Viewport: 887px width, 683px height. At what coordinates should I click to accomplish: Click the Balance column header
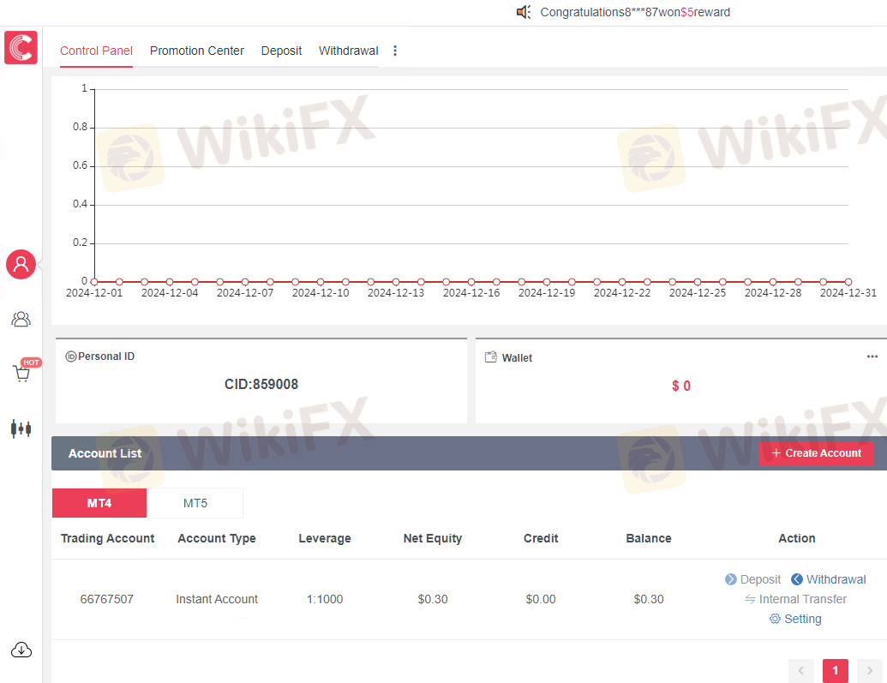tap(649, 538)
